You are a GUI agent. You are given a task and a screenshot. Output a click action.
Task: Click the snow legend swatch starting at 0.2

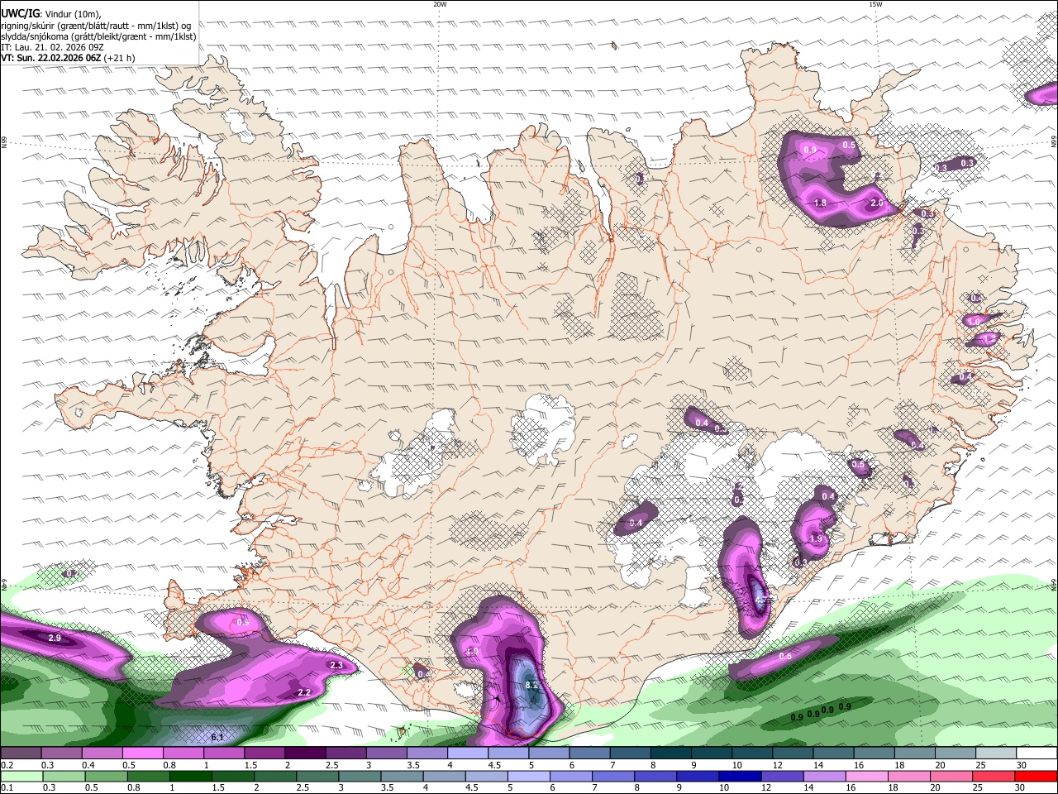pyautogui.click(x=21, y=753)
